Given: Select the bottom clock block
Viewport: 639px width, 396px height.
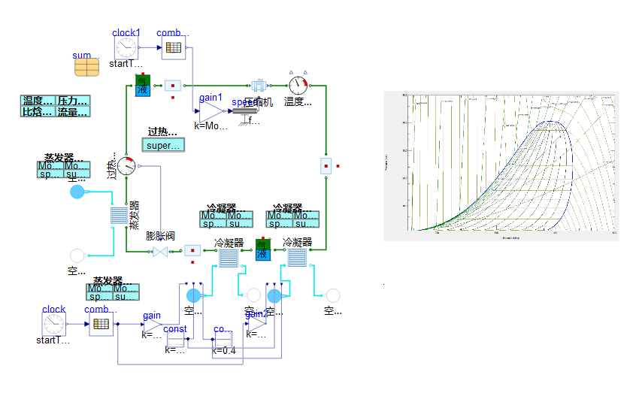Looking at the screenshot, I should [x=53, y=324].
